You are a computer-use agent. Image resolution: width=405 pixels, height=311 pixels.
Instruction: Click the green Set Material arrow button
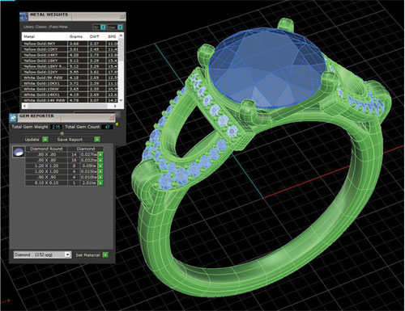coord(105,254)
